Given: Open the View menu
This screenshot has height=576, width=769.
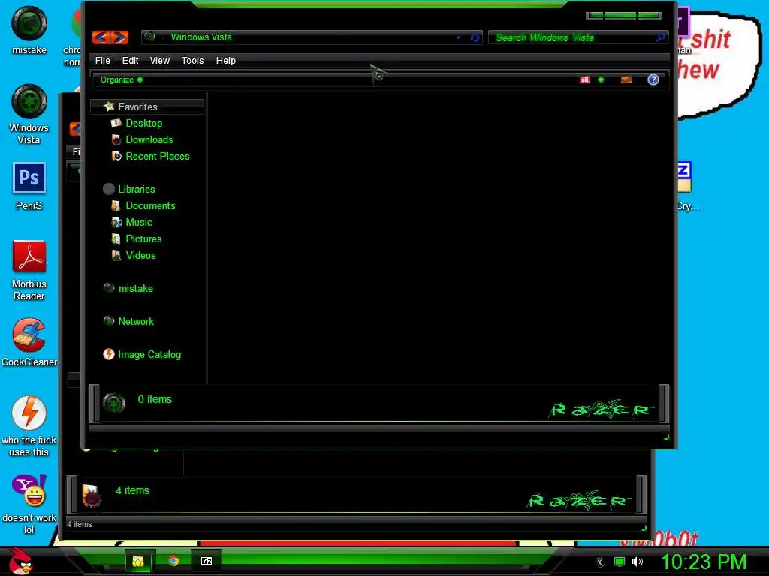Looking at the screenshot, I should click(x=159, y=60).
